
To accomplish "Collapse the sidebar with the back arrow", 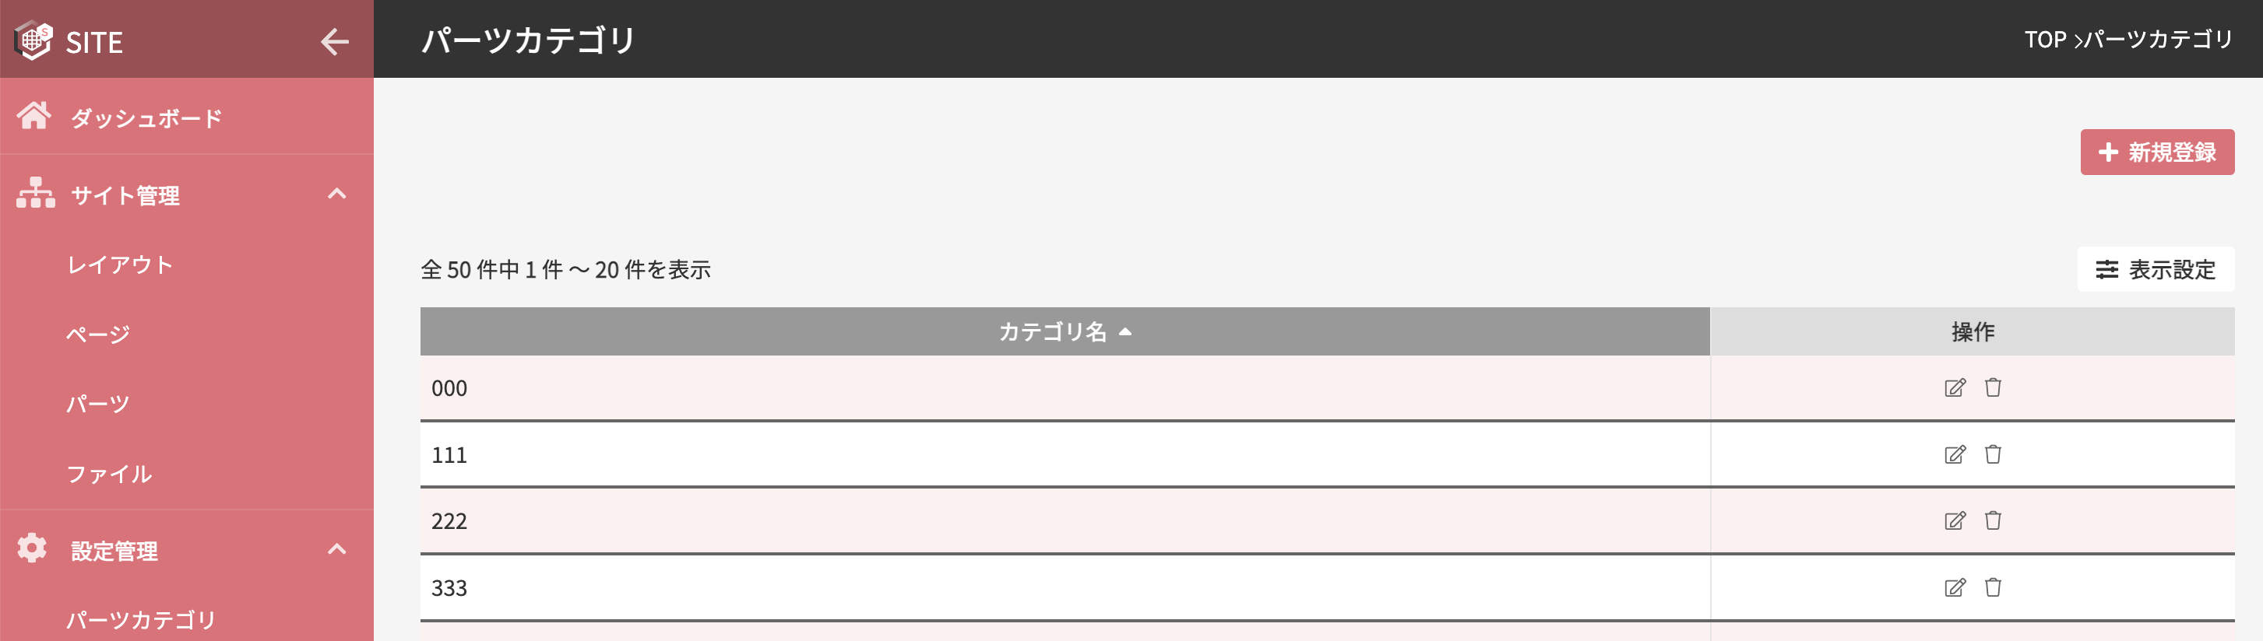I will (335, 41).
